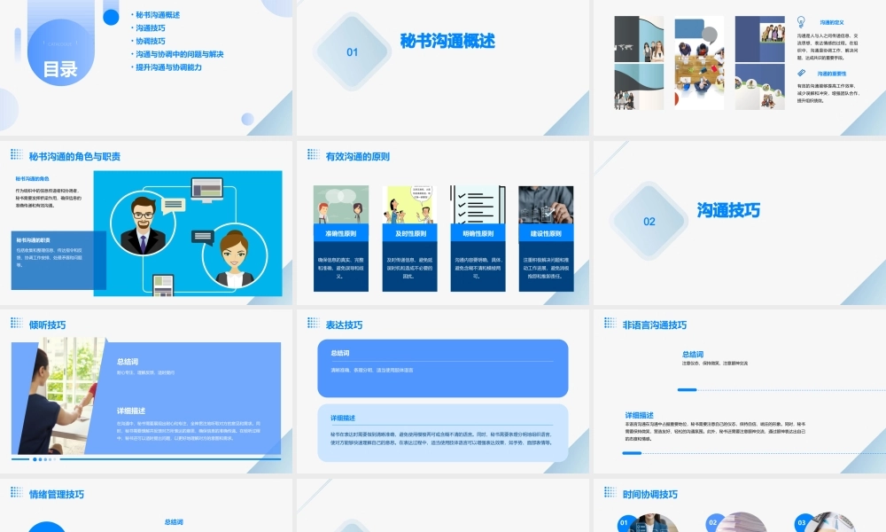Click the dotted grid icon beside 情绪管理技巧
This screenshot has width=886, height=532.
[16, 492]
